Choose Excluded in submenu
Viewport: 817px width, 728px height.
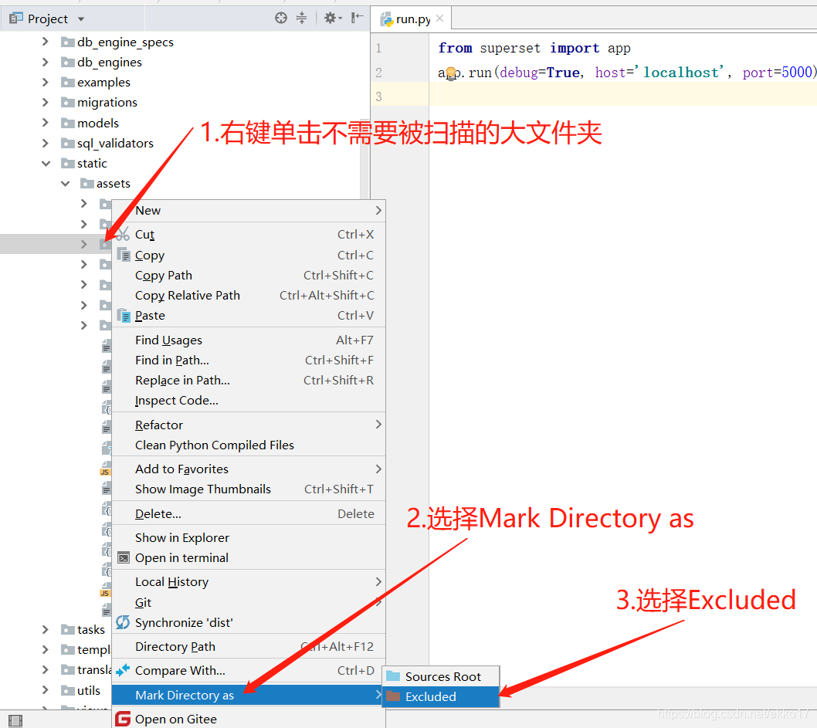(x=441, y=697)
